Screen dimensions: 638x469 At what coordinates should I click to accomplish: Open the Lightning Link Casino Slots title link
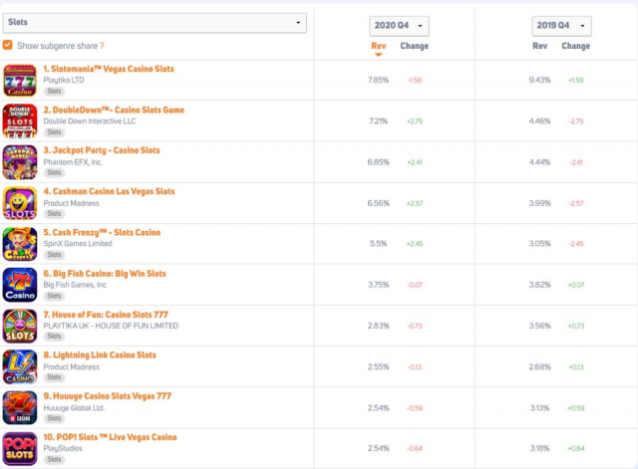pos(100,355)
